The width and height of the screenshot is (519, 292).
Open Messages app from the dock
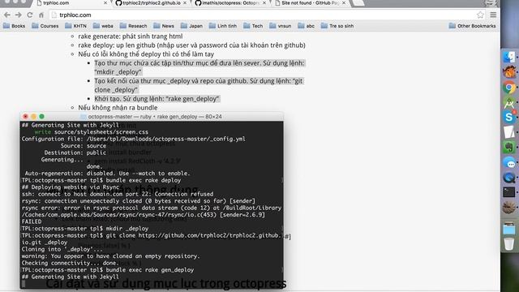509,162
